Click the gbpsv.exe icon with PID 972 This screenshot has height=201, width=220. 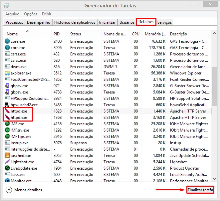(7, 85)
